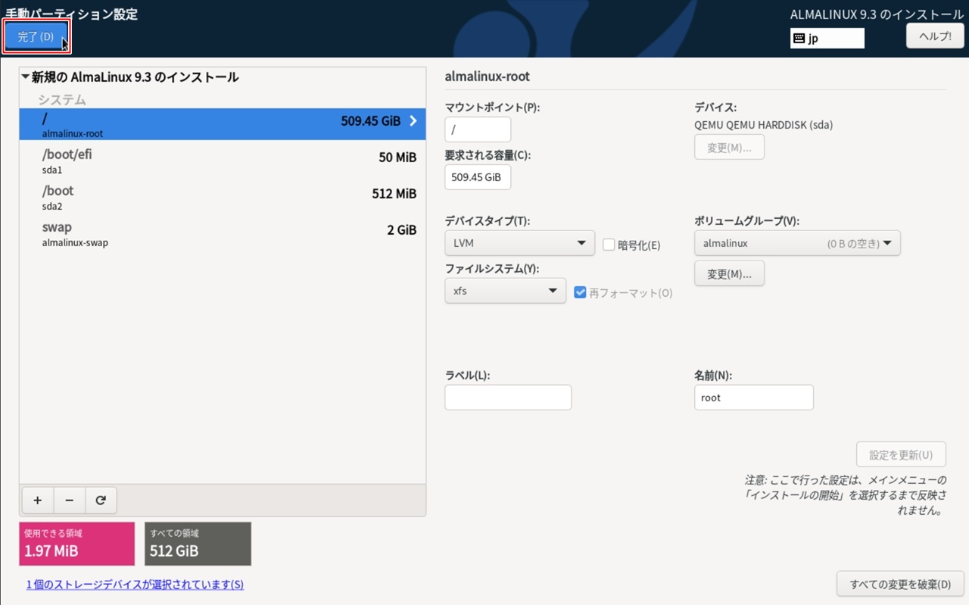Enable the 暗号化 encryption checkbox
969x605 pixels.
pos(609,245)
